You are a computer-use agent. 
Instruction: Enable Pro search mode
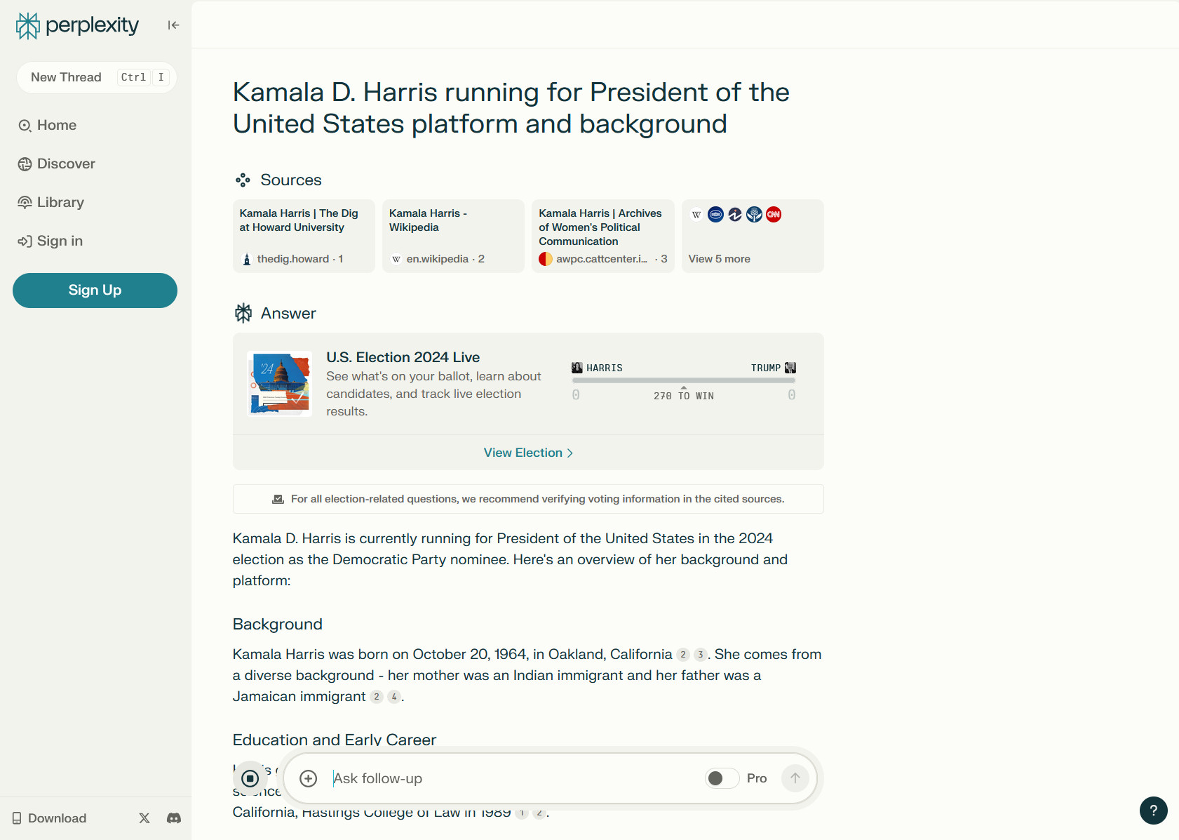point(722,778)
